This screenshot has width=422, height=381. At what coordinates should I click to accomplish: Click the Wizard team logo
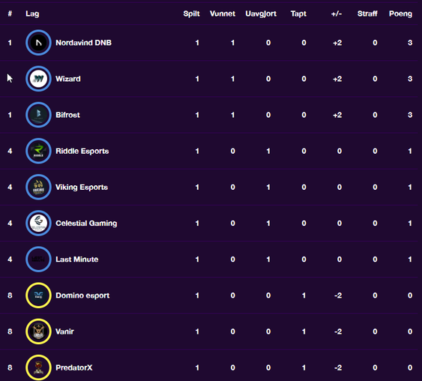[38, 79]
